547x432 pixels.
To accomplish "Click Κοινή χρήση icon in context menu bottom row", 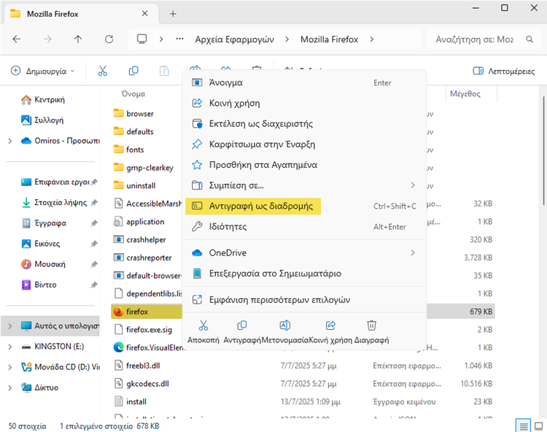I will [x=330, y=325].
